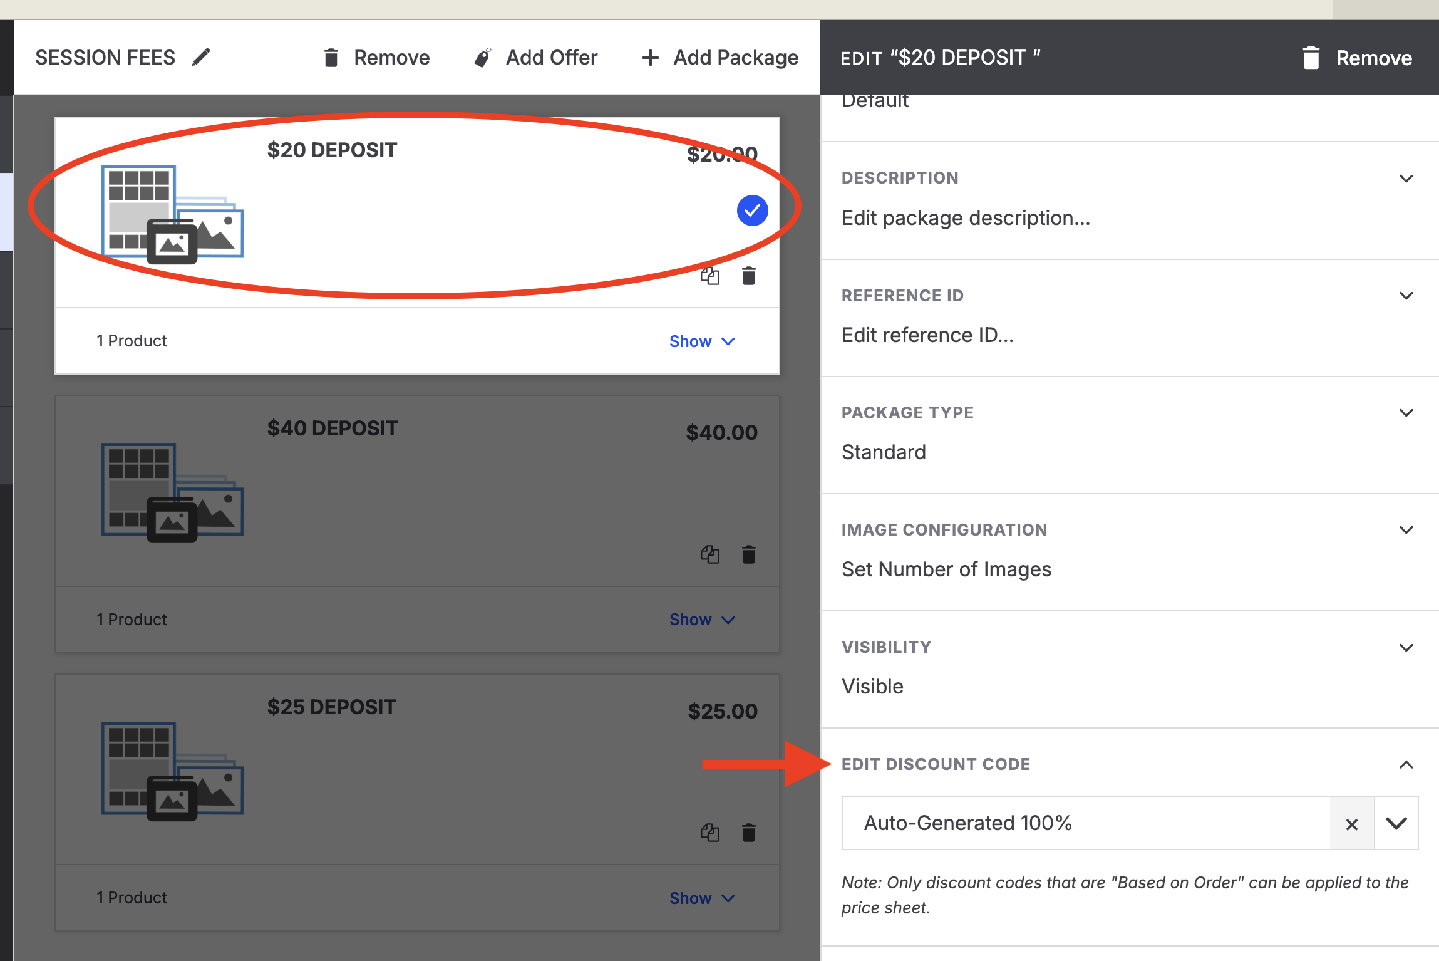Remove the Session Fees category
Image resolution: width=1439 pixels, height=961 pixels.
(x=377, y=58)
